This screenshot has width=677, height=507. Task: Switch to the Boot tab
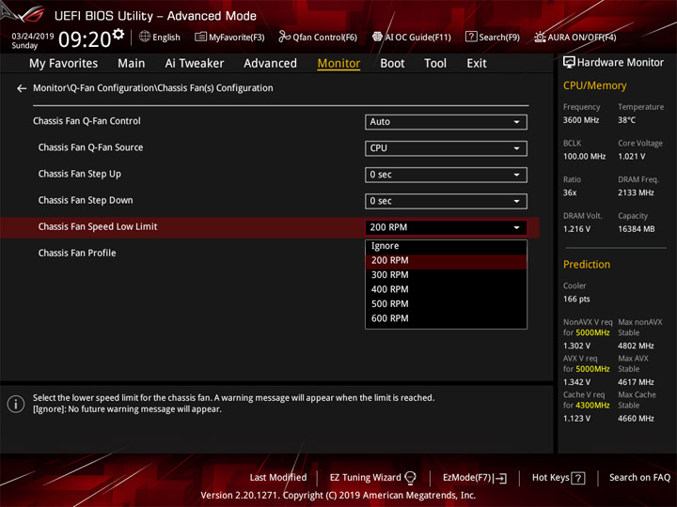click(x=392, y=64)
